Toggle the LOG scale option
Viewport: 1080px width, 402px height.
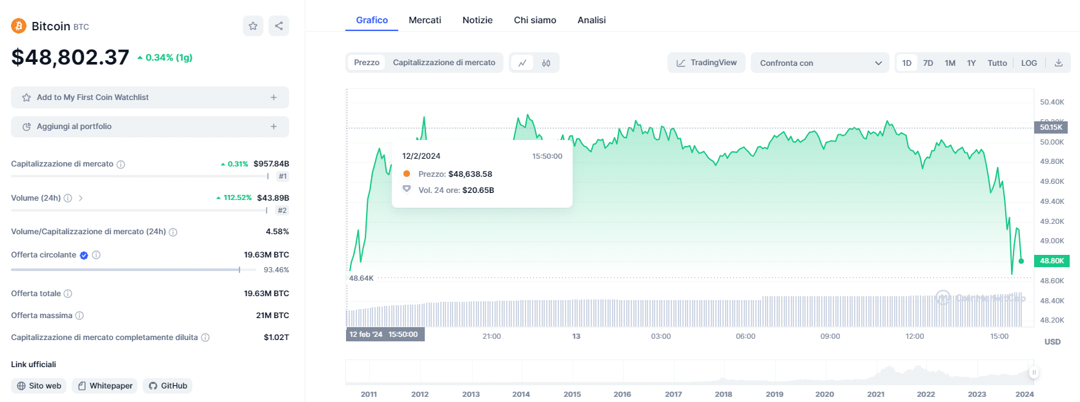[1029, 63]
